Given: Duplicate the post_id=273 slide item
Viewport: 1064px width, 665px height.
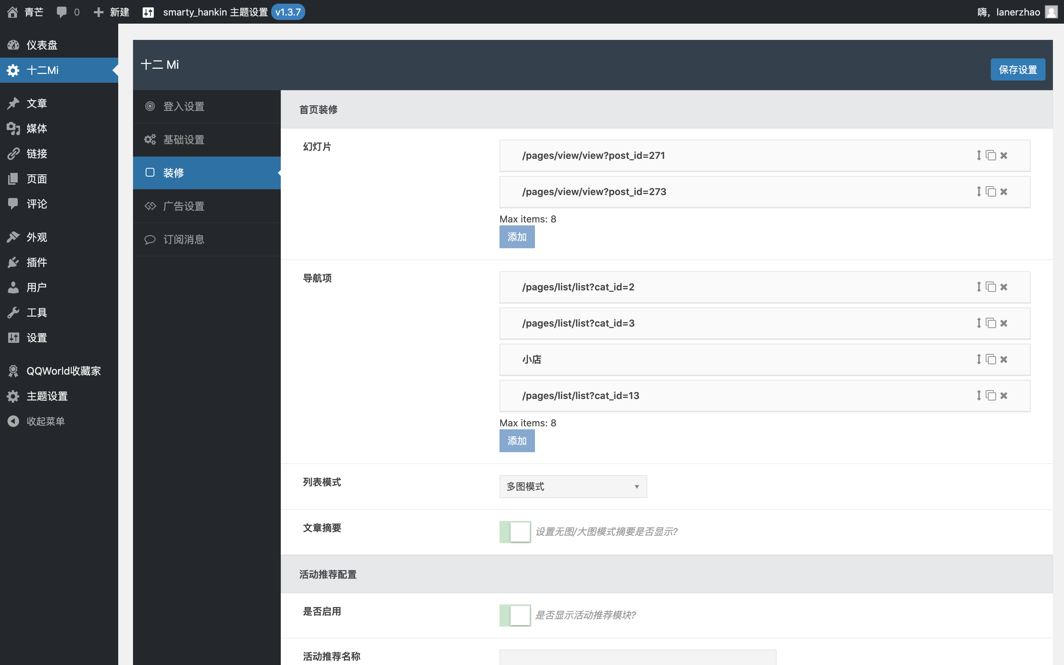Looking at the screenshot, I should (990, 191).
